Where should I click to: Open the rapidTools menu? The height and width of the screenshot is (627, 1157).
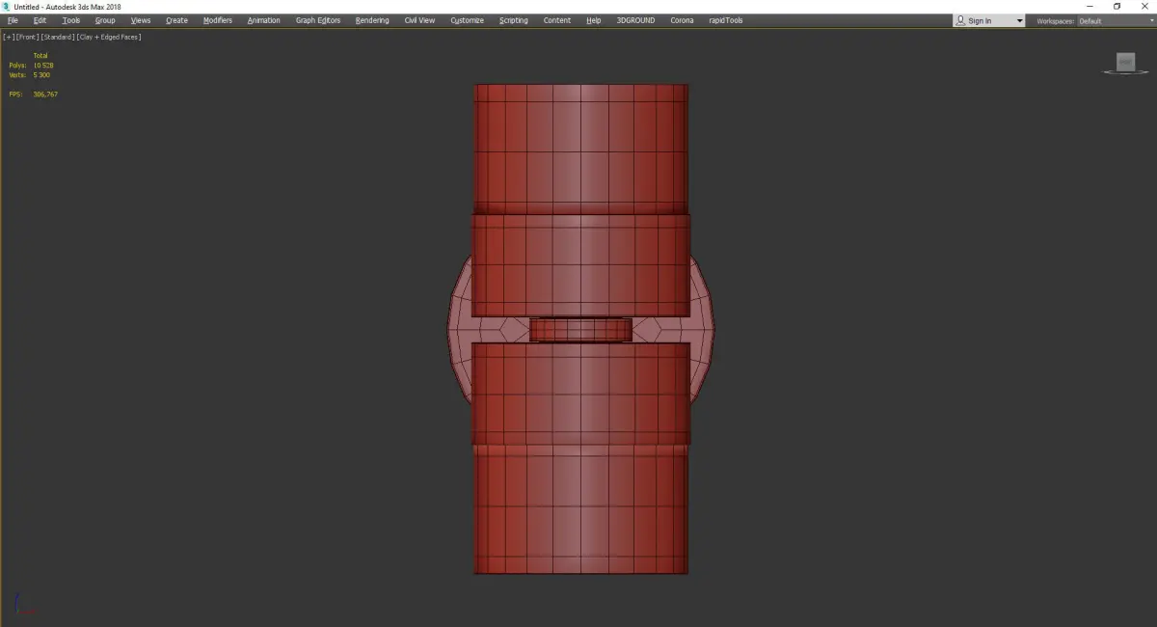pyautogui.click(x=725, y=20)
